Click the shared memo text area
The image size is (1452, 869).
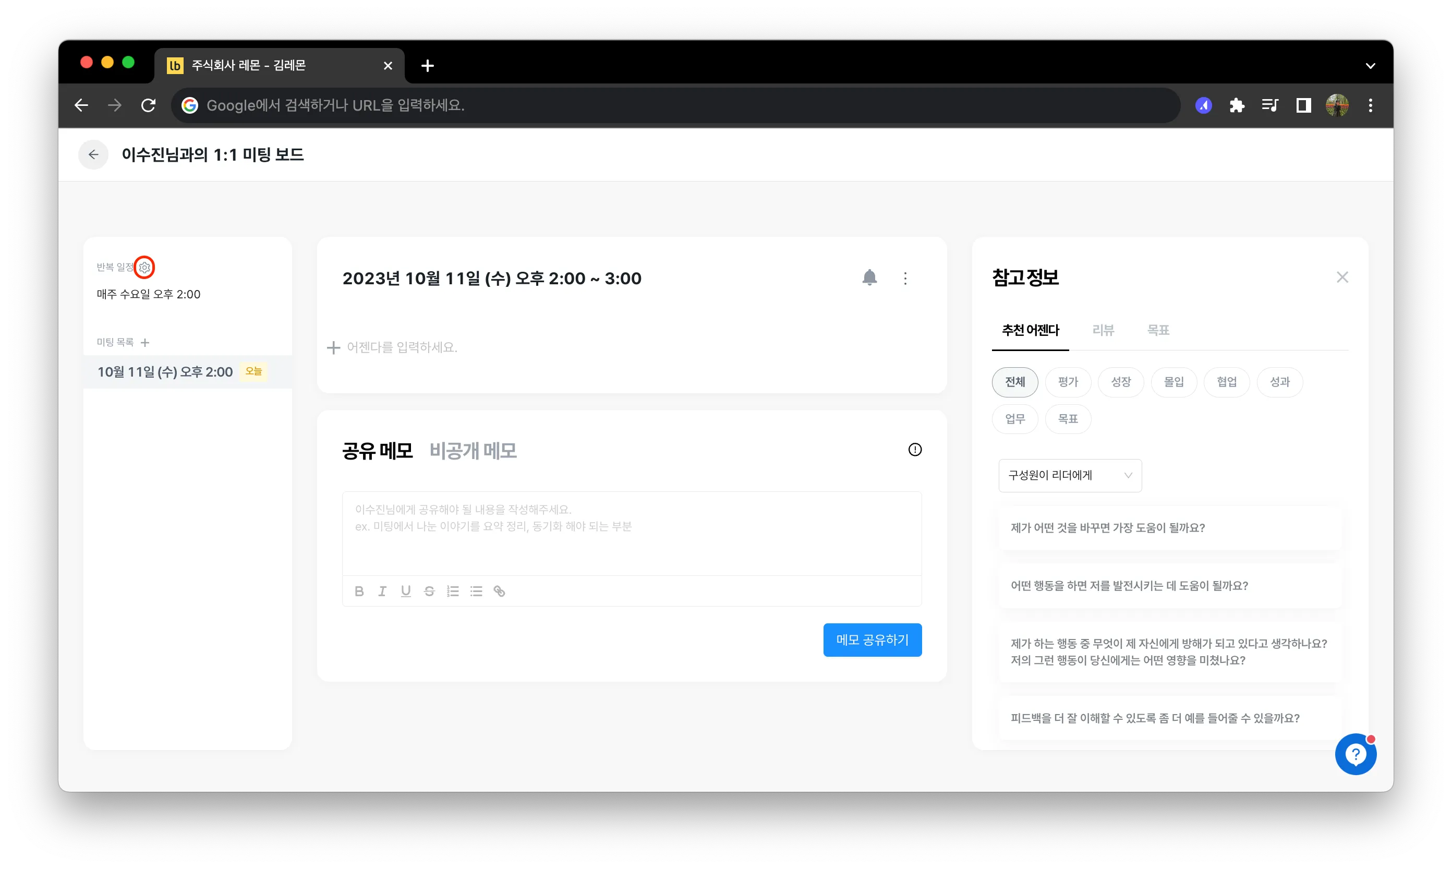pyautogui.click(x=632, y=534)
